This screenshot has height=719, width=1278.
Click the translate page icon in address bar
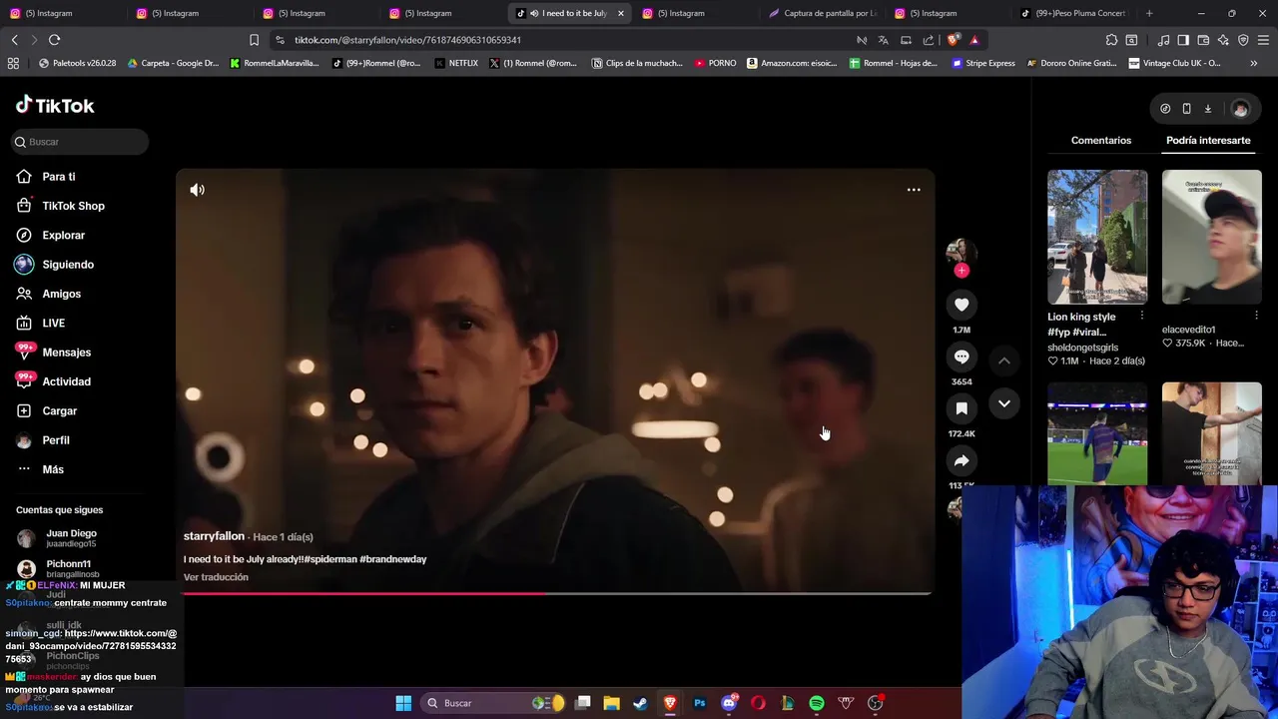tap(883, 40)
